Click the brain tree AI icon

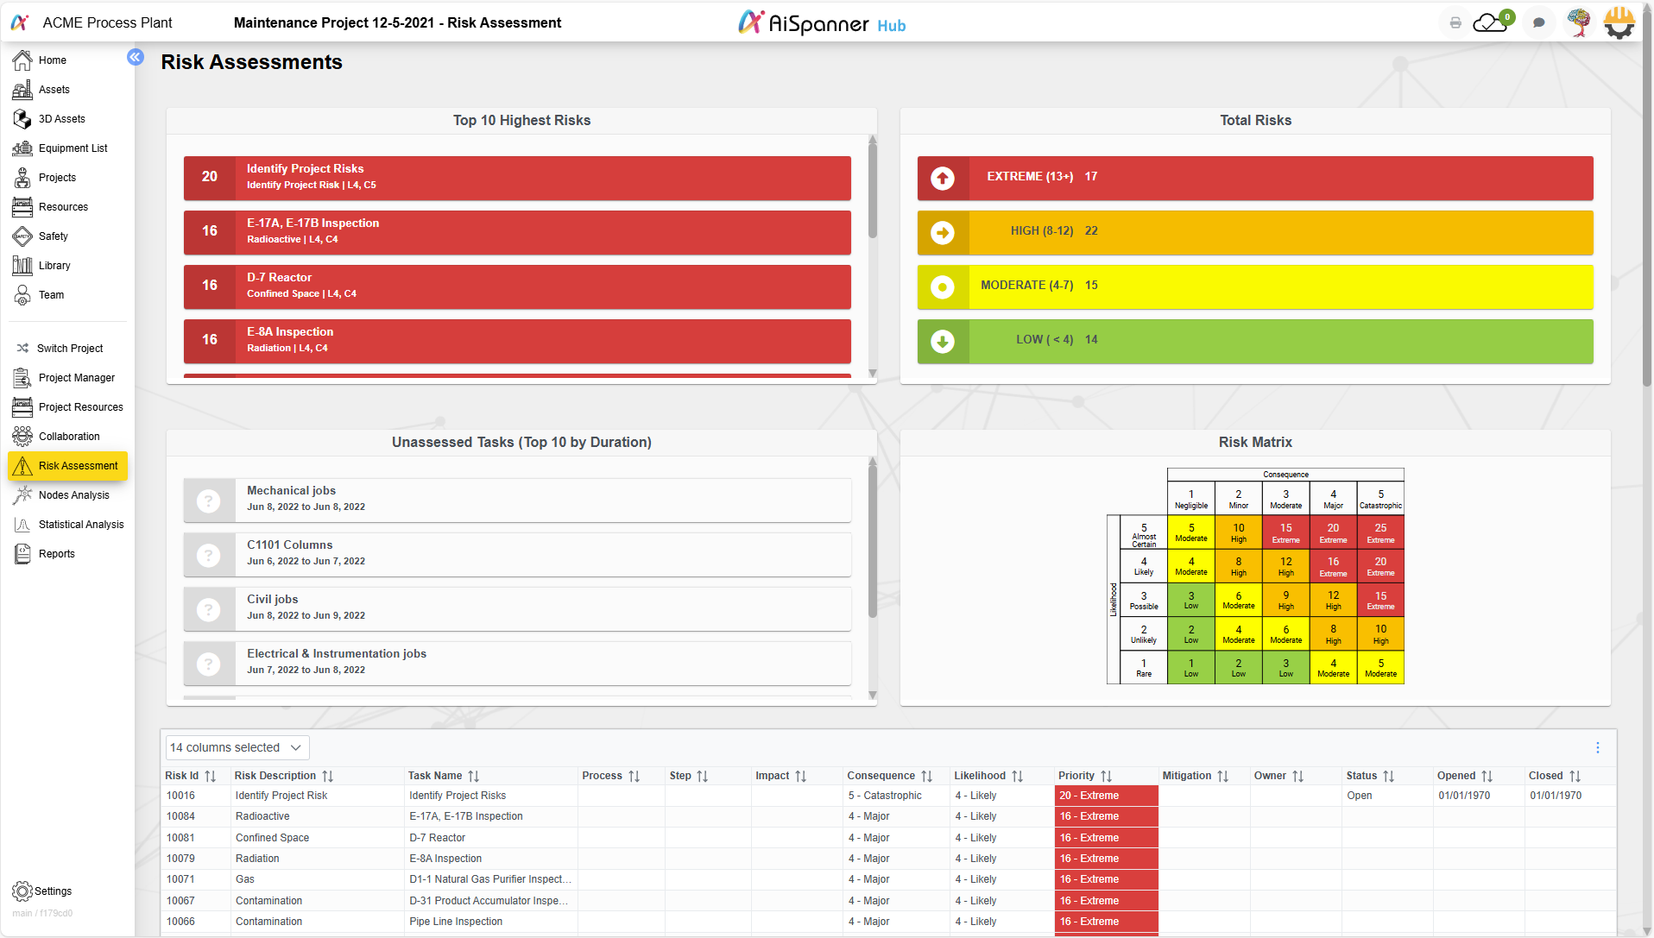[1581, 22]
